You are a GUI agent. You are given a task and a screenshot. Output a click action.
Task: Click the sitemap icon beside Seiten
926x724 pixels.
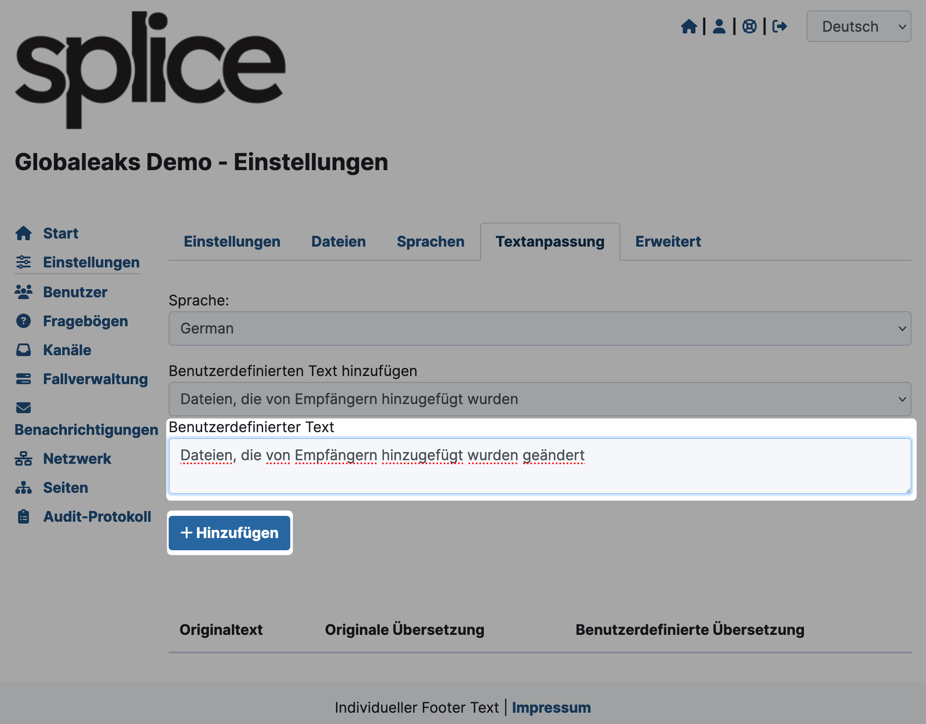pyautogui.click(x=24, y=487)
